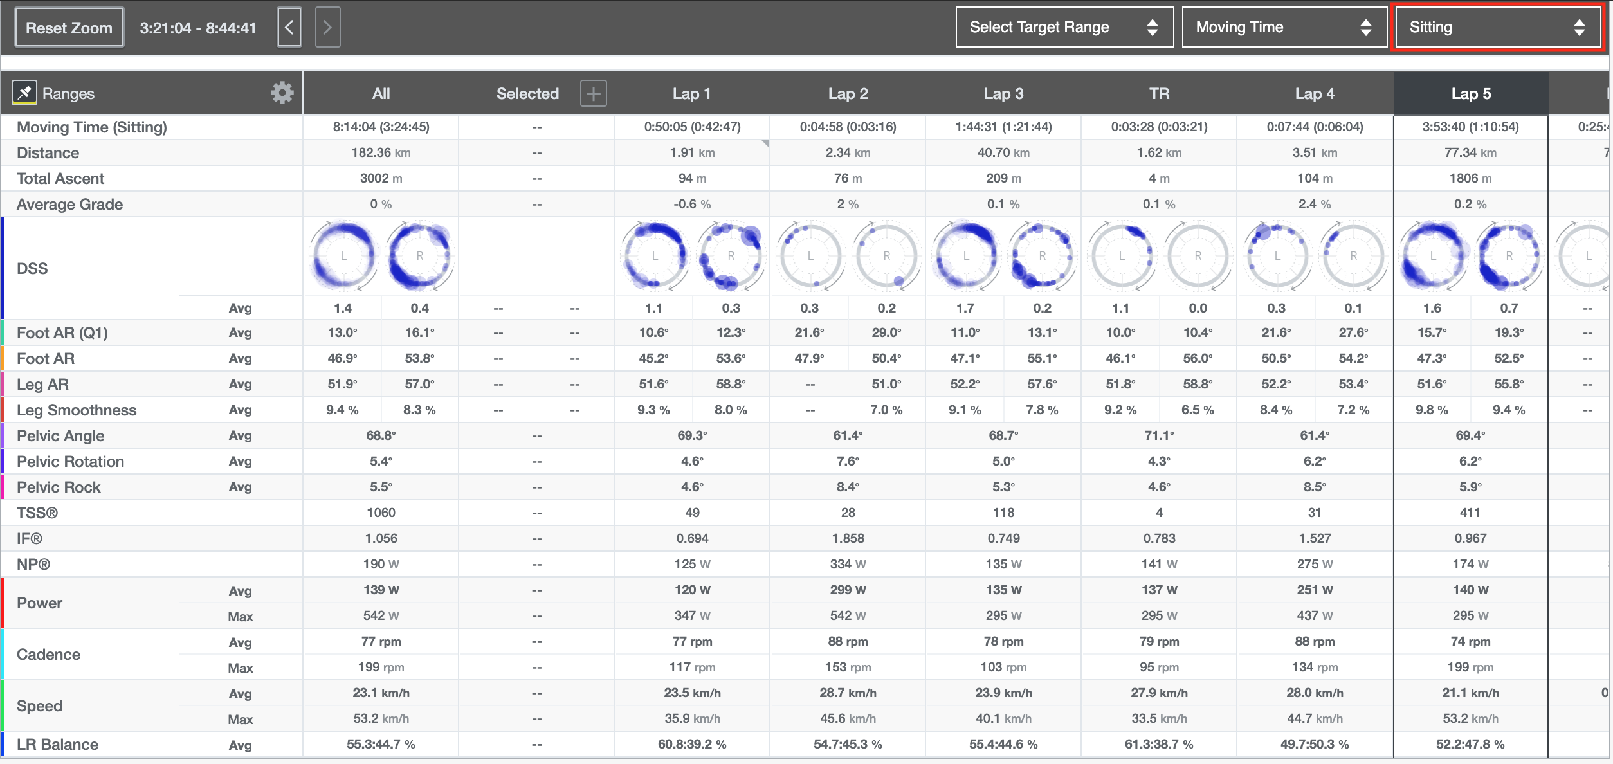1613x764 pixels.
Task: Click the left DSS circle under All
Action: (343, 255)
